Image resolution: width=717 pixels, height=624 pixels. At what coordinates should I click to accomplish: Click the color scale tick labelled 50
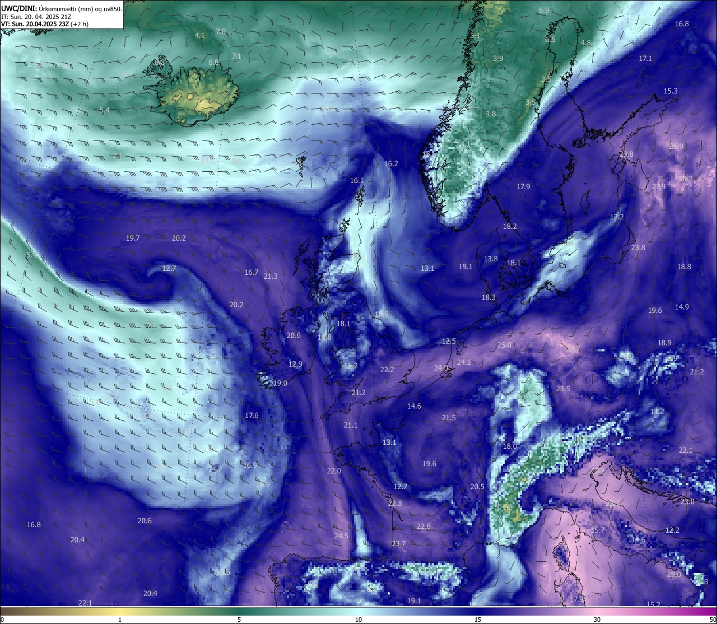point(713,620)
